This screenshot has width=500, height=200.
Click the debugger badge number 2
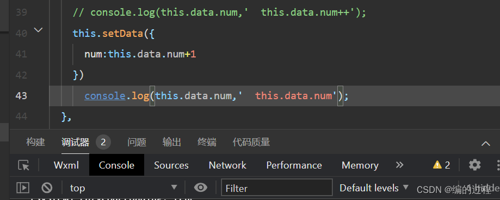103,142
